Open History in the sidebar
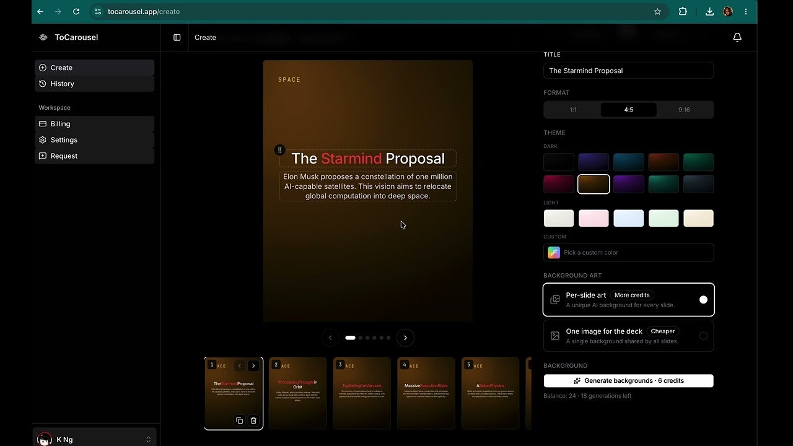Screen dimensions: 793x446 point(94,84)
